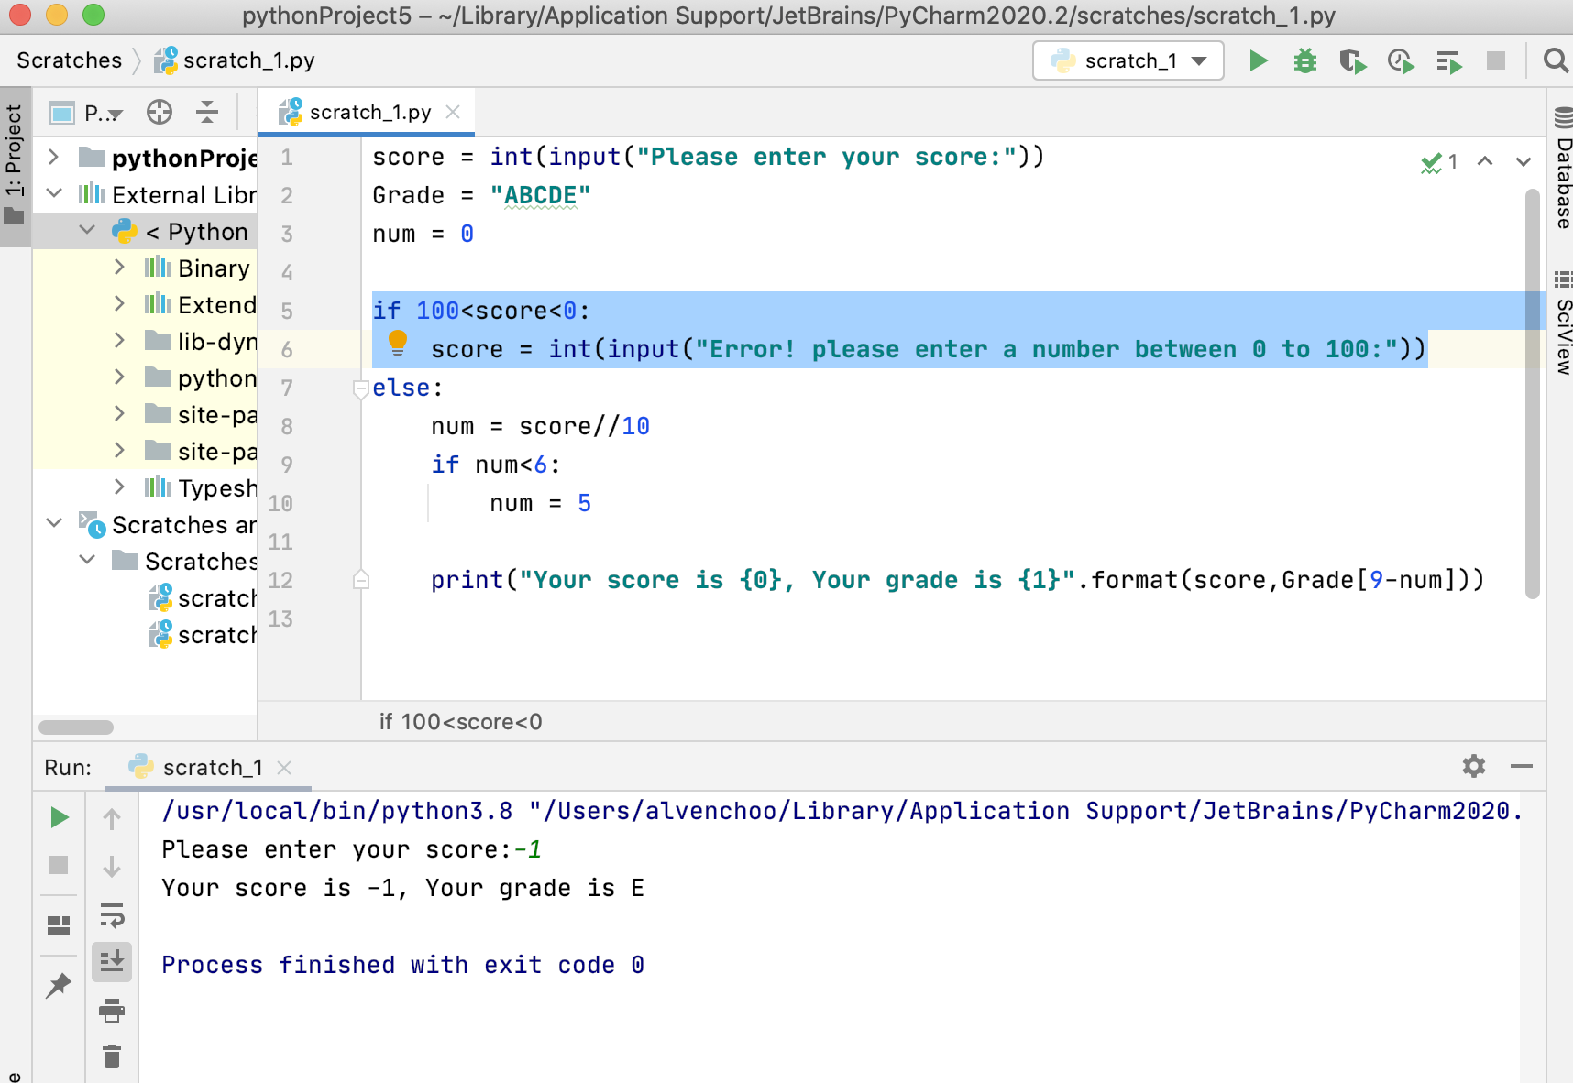Clear All with trash icon
The width and height of the screenshot is (1573, 1083).
click(112, 1056)
